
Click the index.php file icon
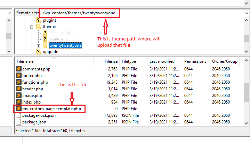click(x=19, y=102)
